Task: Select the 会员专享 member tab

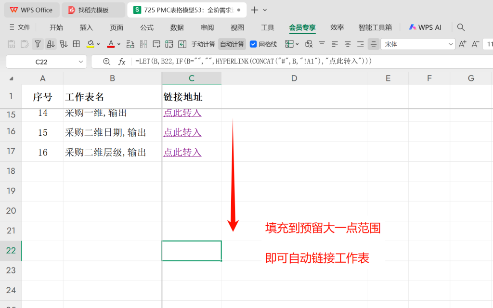Action: point(302,27)
